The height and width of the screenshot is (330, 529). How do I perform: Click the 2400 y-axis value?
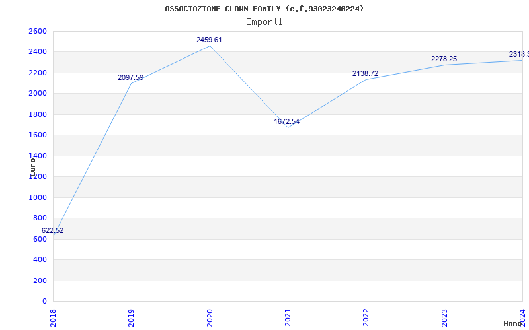coord(38,52)
